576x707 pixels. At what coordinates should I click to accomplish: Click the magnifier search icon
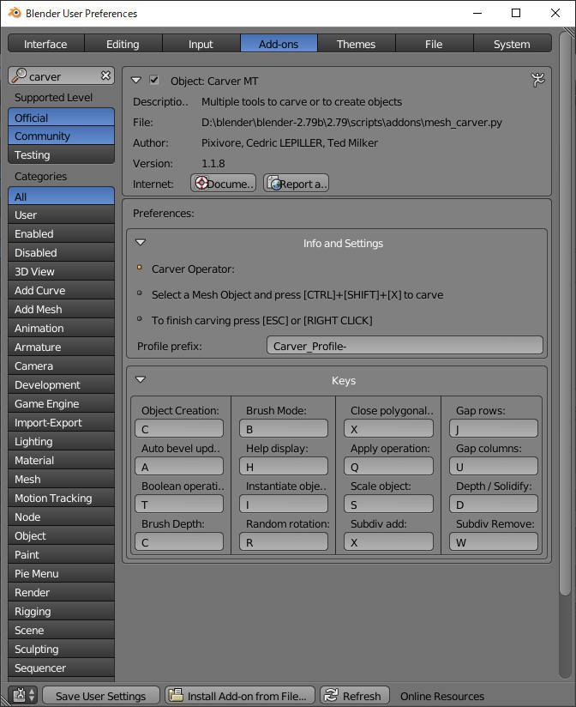click(19, 76)
